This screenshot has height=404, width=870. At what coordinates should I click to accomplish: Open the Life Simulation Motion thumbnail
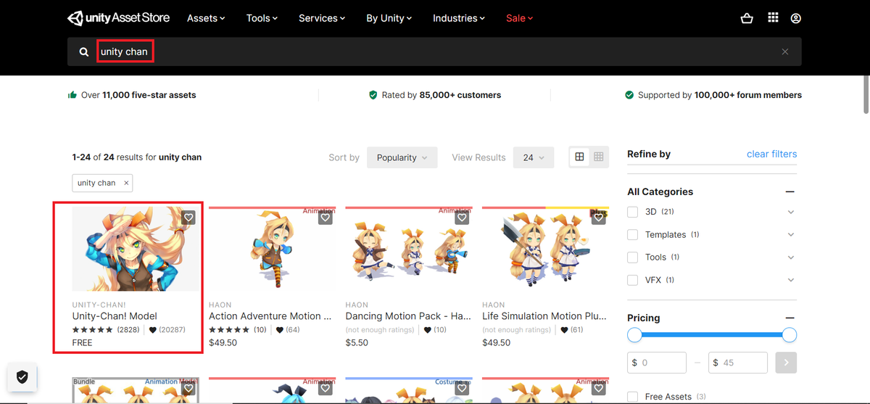point(544,249)
